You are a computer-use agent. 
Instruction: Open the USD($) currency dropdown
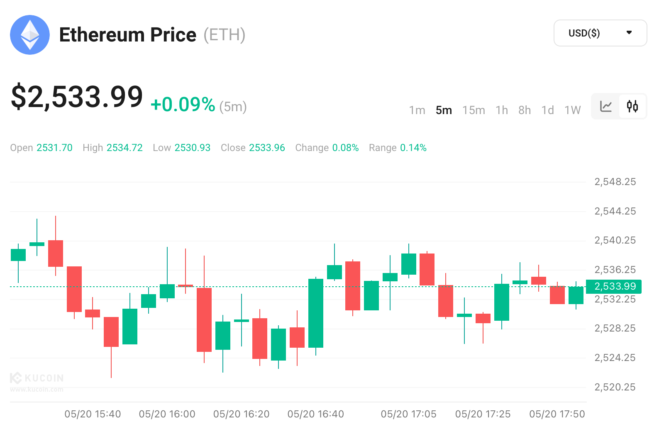point(600,33)
